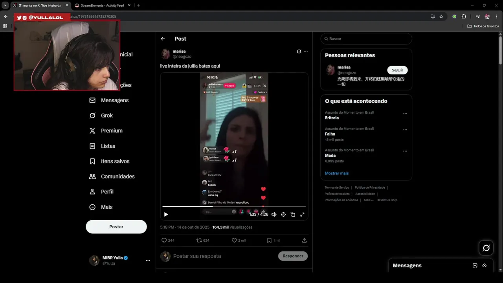Open the green extension icon
Viewport: 503px width, 283px height.
[x=454, y=17]
